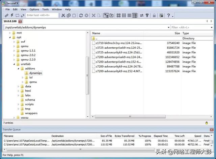
Task: Collapse the addons folder node
Action: coord(18,68)
